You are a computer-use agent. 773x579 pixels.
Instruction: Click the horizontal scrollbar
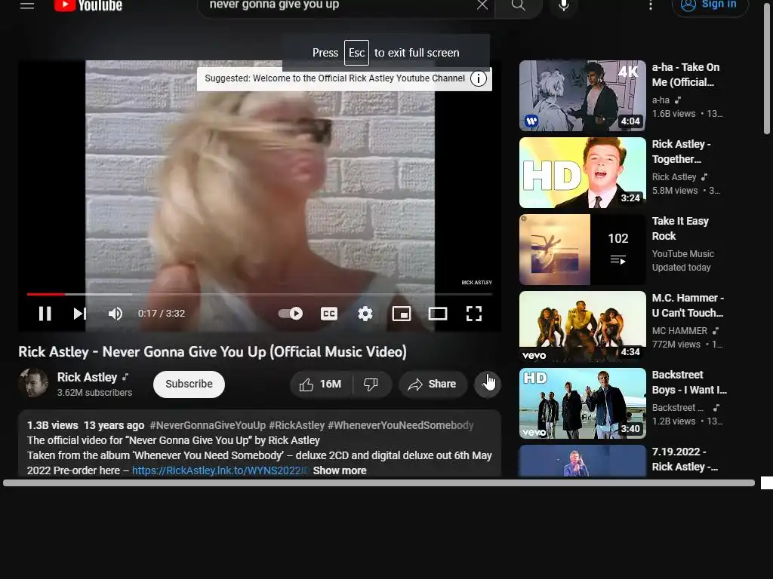click(379, 483)
